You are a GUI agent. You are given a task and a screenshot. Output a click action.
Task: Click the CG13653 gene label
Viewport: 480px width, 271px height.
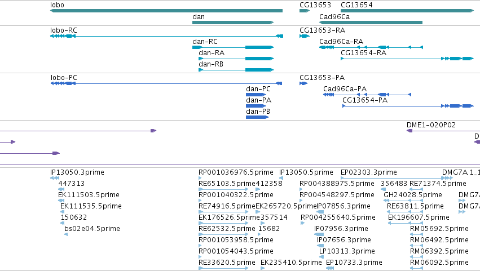315,5
